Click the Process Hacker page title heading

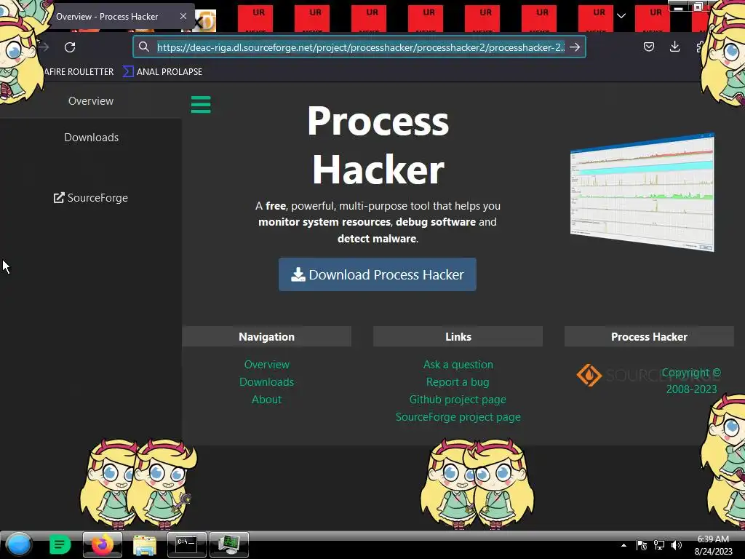click(x=378, y=145)
